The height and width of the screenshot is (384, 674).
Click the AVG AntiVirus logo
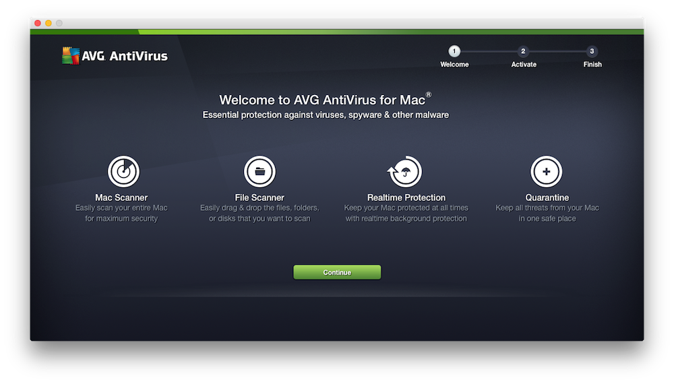click(115, 56)
